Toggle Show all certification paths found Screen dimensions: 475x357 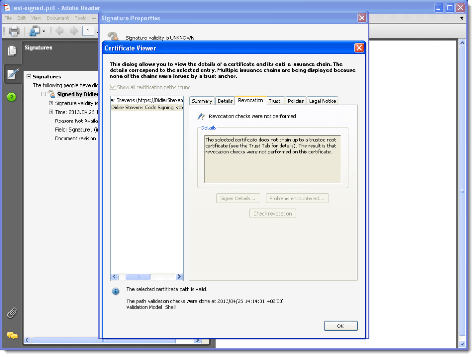[113, 87]
